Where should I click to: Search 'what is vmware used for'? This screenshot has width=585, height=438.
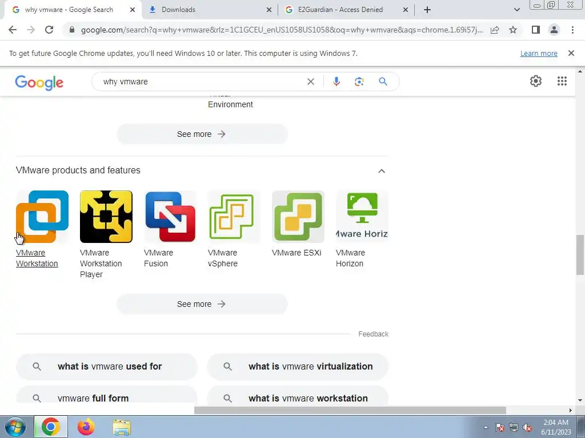(x=107, y=367)
